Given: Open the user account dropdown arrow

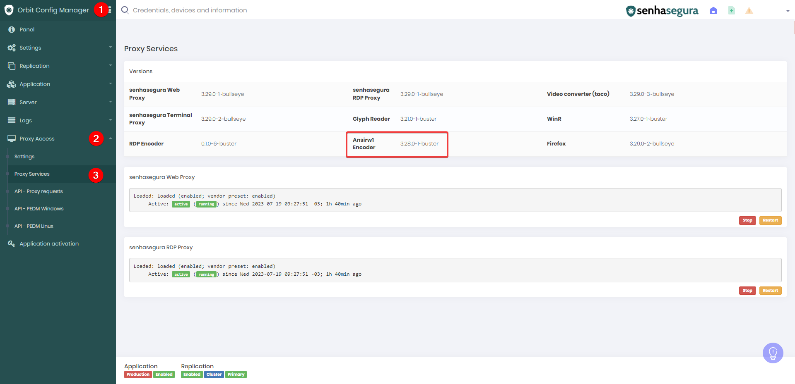Looking at the screenshot, I should point(788,11).
